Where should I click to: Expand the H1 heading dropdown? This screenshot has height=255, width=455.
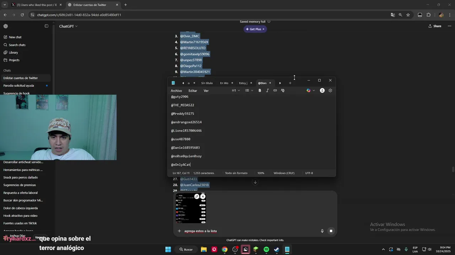point(236,91)
